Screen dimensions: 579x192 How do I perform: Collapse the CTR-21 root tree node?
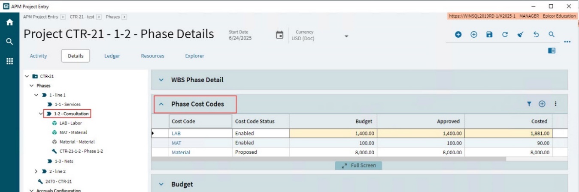pos(27,76)
